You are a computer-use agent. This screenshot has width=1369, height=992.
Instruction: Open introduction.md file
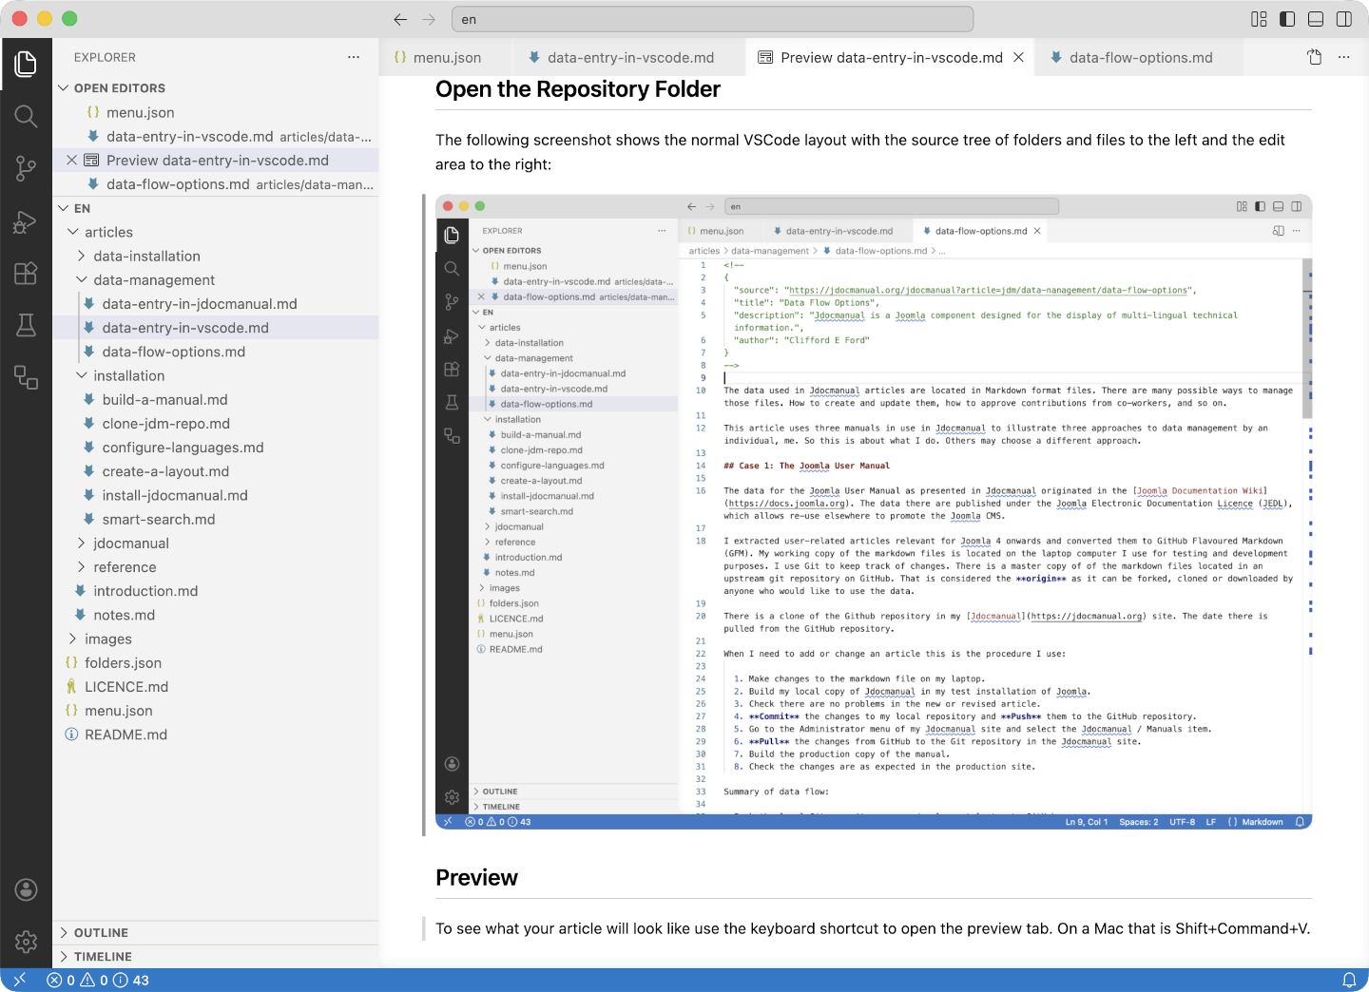click(216, 591)
